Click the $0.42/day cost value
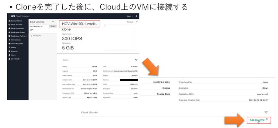 [x=134, y=67]
